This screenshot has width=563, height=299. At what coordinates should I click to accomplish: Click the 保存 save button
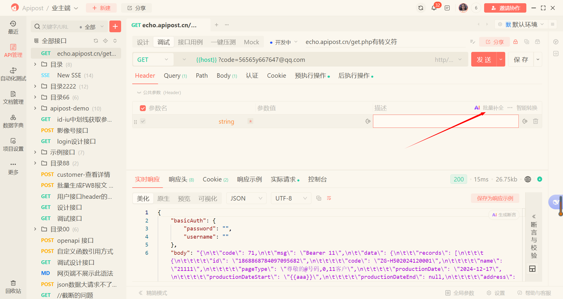pyautogui.click(x=521, y=60)
